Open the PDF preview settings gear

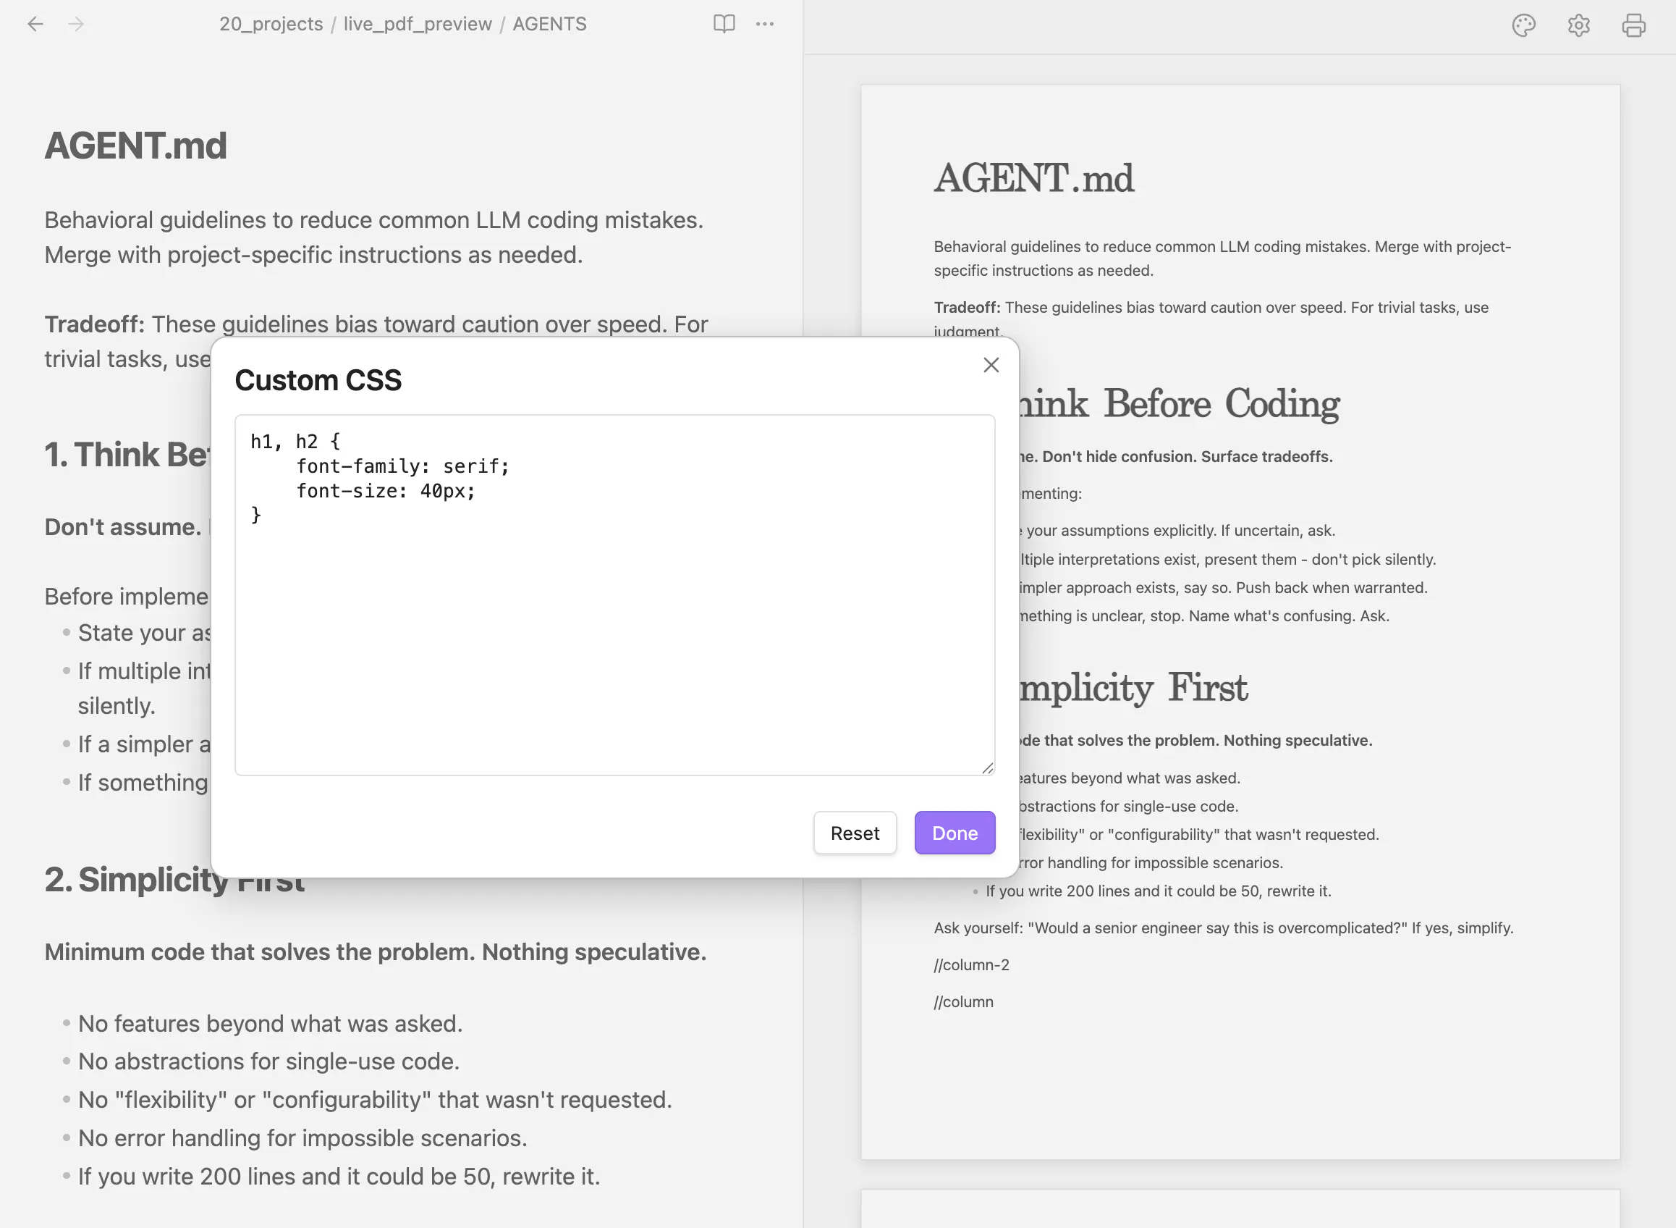point(1578,25)
